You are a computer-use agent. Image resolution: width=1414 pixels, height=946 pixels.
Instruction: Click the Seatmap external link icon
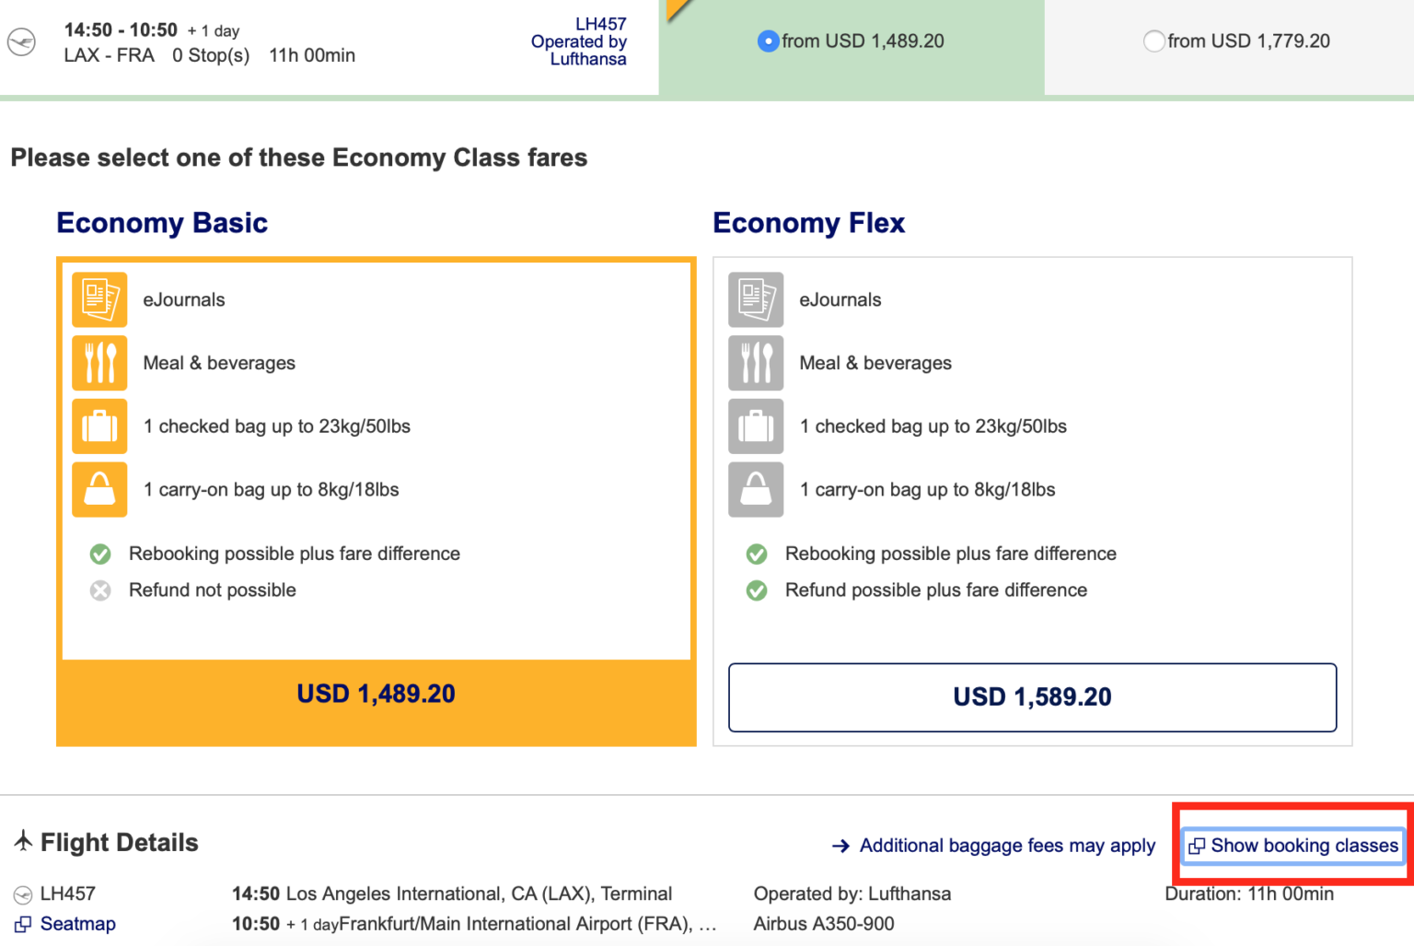[23, 924]
